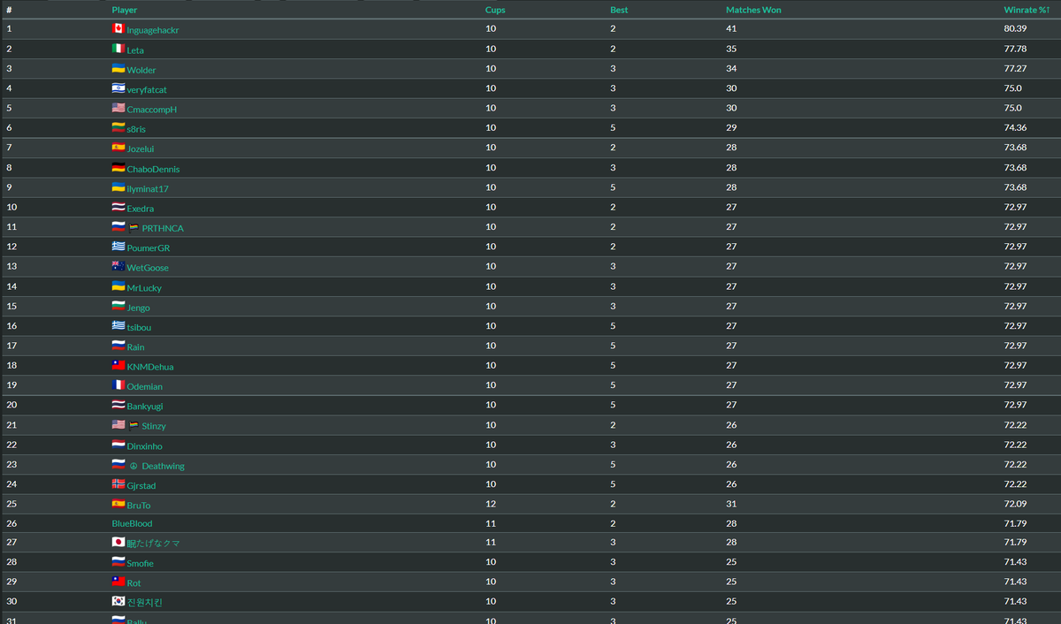Open Rot player profile

tap(134, 583)
